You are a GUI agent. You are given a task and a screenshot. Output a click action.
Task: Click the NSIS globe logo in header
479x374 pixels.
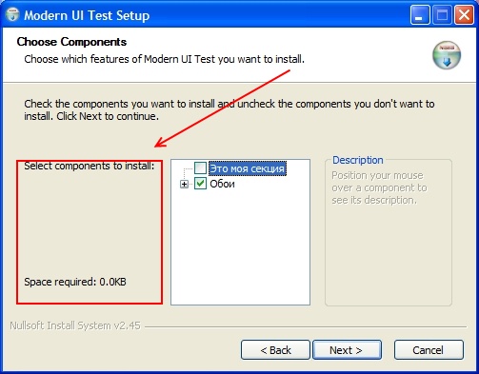point(447,55)
